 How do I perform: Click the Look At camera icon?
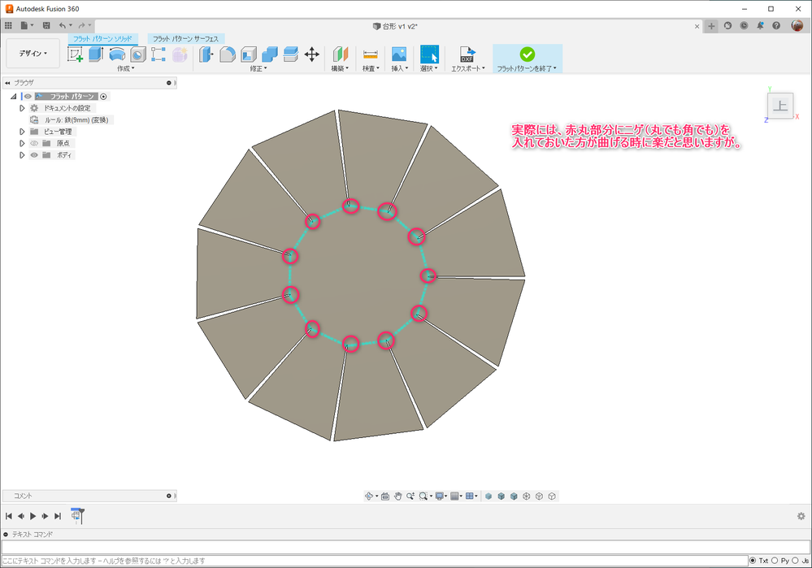(x=385, y=496)
